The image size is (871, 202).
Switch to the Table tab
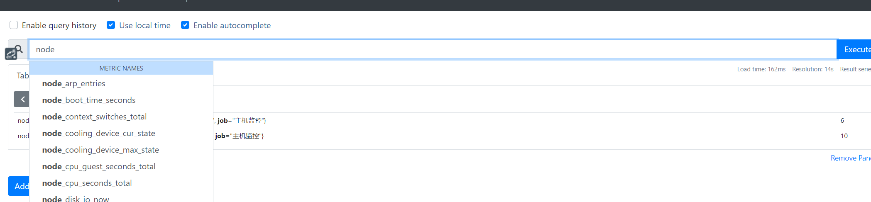click(x=22, y=75)
